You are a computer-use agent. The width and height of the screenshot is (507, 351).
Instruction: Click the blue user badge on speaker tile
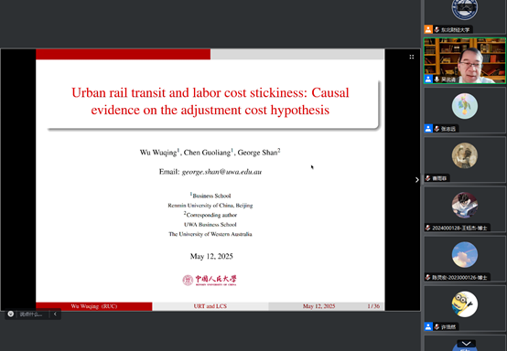coord(428,80)
